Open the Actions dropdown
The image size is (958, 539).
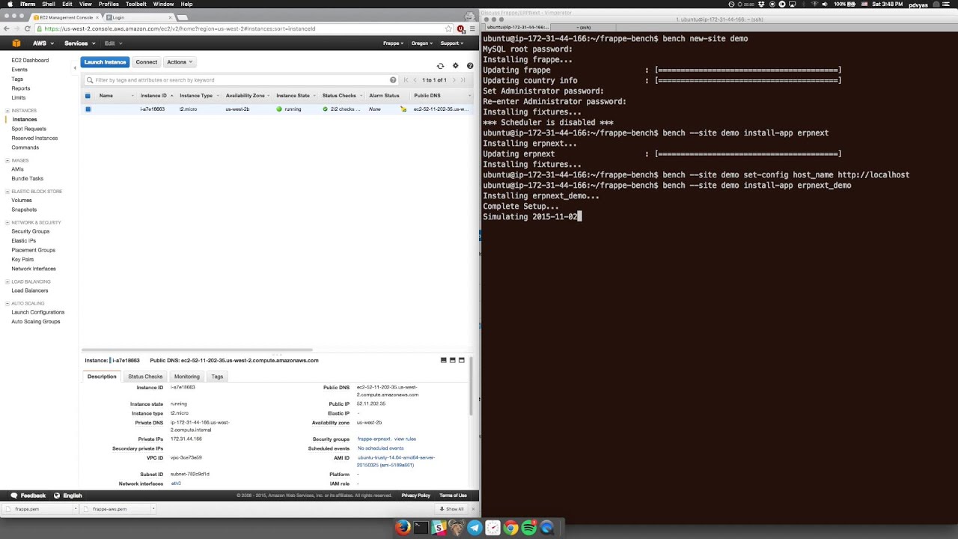click(x=179, y=62)
